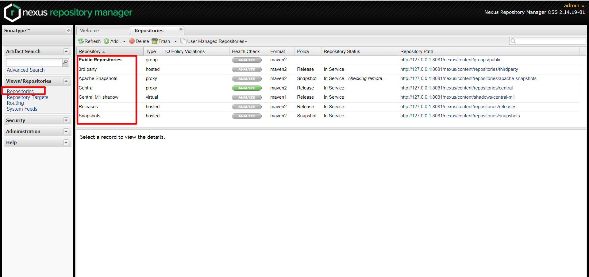This screenshot has height=277, width=589.
Task: Open the groups/public repository URL
Action: [451, 60]
